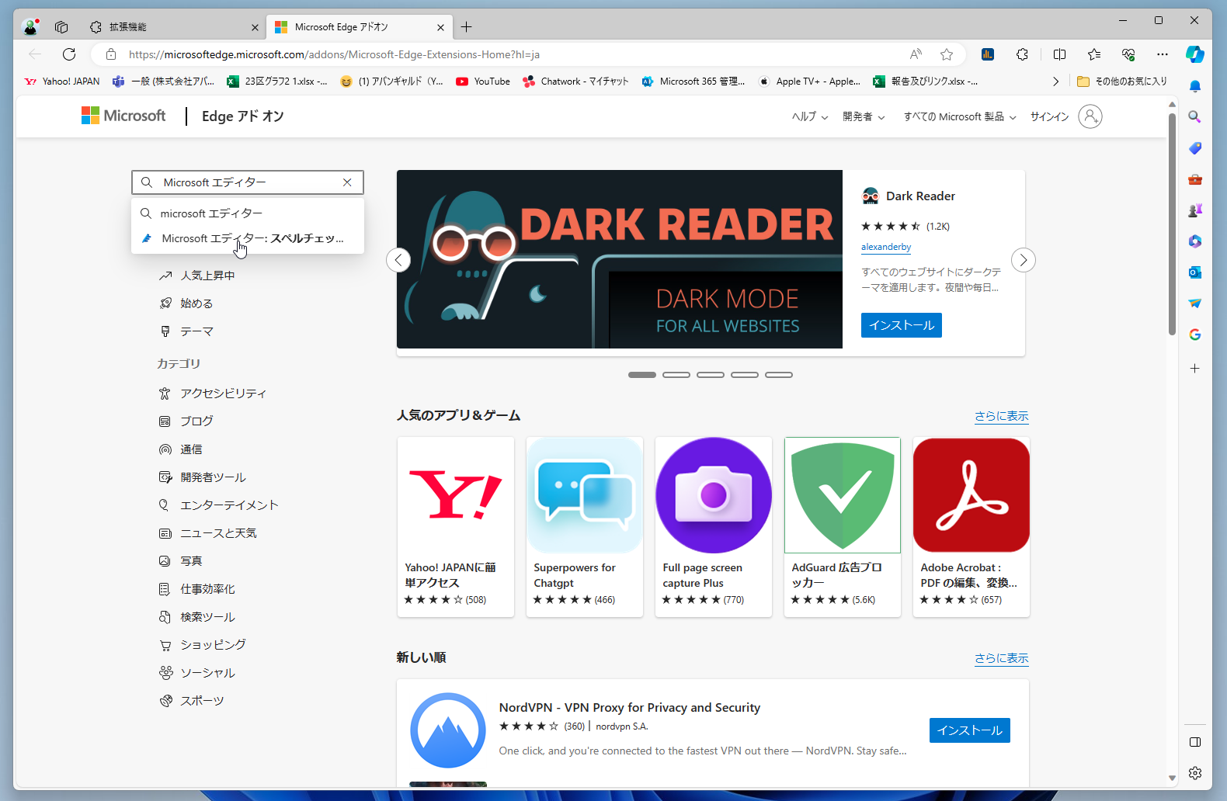Refresh the page with the reload icon

tap(69, 54)
